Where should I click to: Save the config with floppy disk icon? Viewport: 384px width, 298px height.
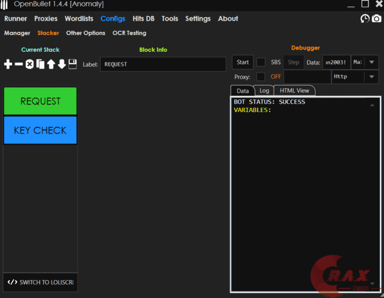coord(73,64)
